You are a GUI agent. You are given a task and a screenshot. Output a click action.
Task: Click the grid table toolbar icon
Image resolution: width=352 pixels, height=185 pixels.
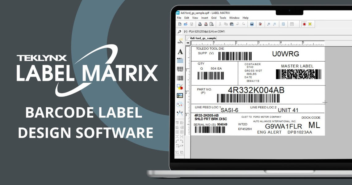tap(292, 24)
